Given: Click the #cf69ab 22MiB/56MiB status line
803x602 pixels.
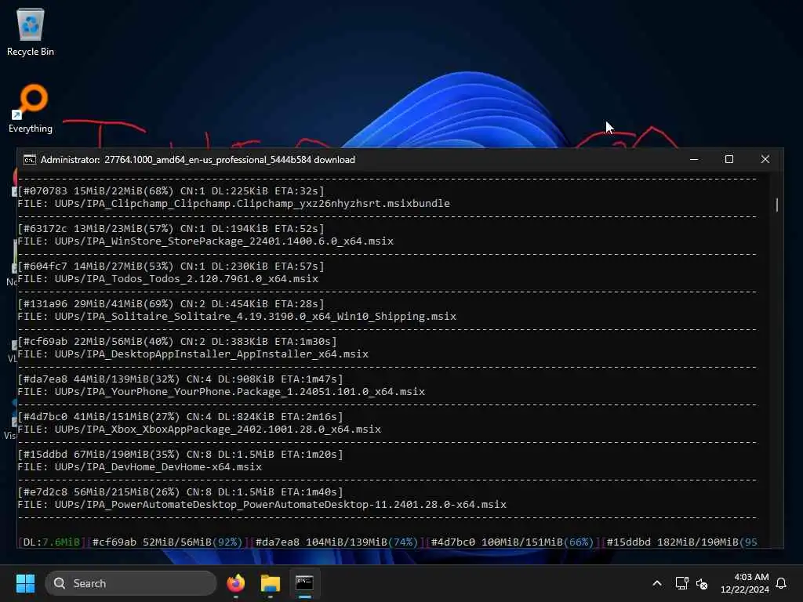Looking at the screenshot, I should click(x=177, y=342).
